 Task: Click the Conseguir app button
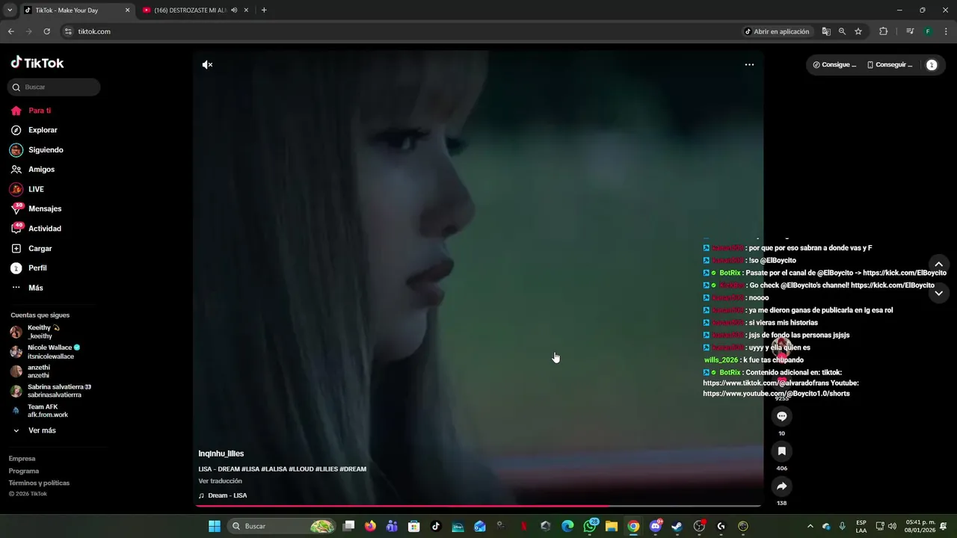[890, 65]
